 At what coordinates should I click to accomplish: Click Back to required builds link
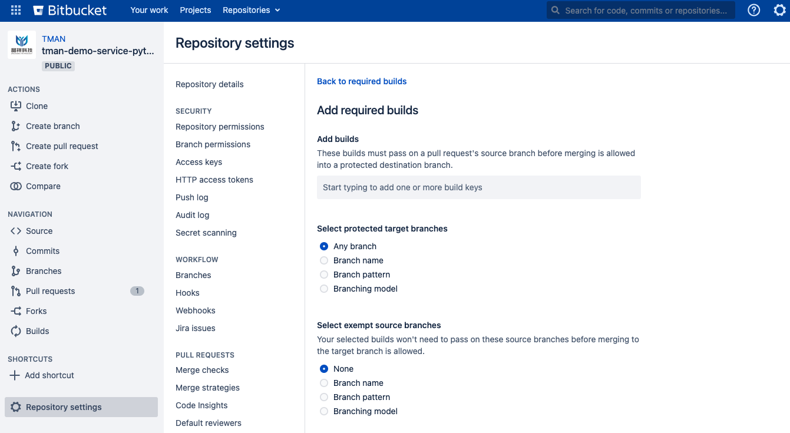[362, 81]
